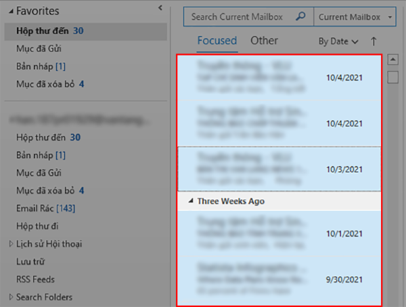Reverse sort order with the up arrow
Screen dimensions: 406x307
click(x=374, y=42)
